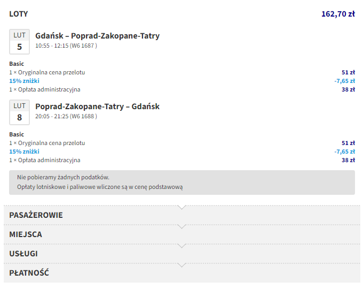Click 15% zniżki under the outbound flight

[x=24, y=81]
